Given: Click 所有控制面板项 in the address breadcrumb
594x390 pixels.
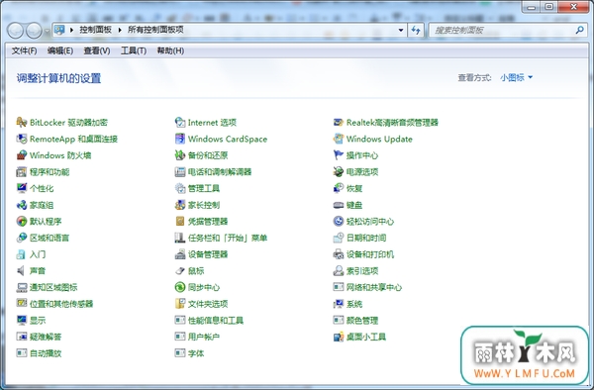Looking at the screenshot, I should pos(155,30).
